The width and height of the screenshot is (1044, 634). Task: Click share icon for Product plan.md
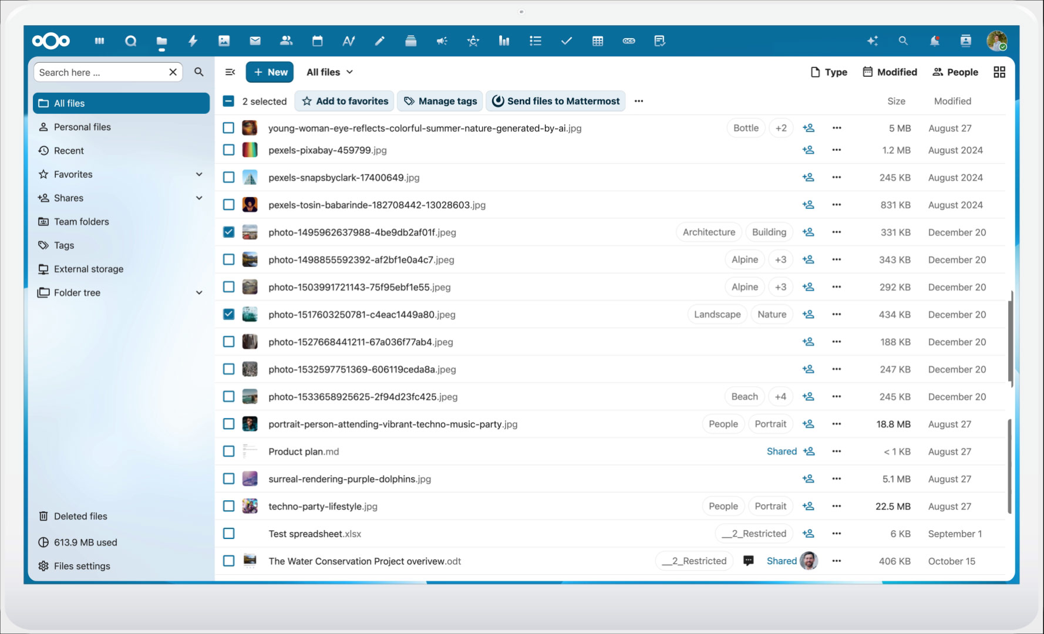tap(809, 451)
